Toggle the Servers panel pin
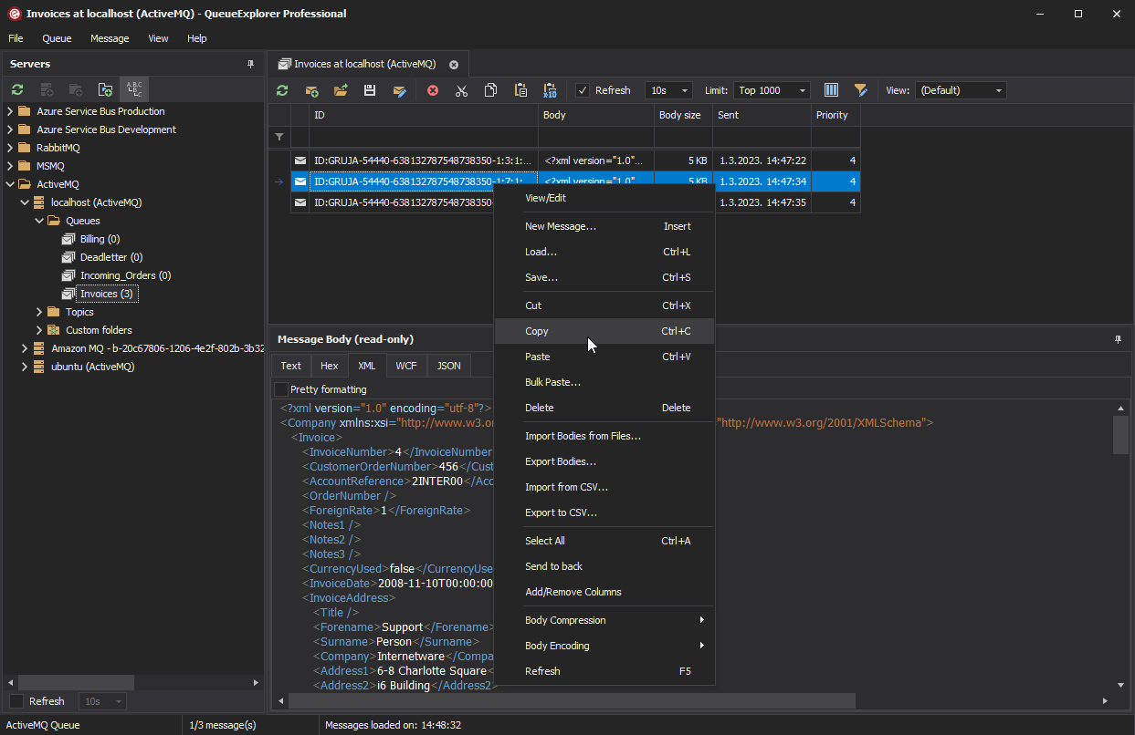1135x735 pixels. coord(250,63)
